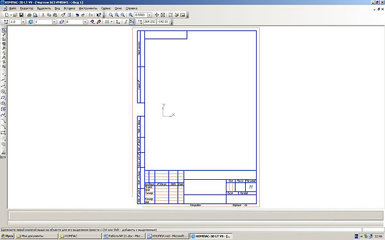Select the rectangle drawing tool
385x240 pixels.
coord(3,132)
